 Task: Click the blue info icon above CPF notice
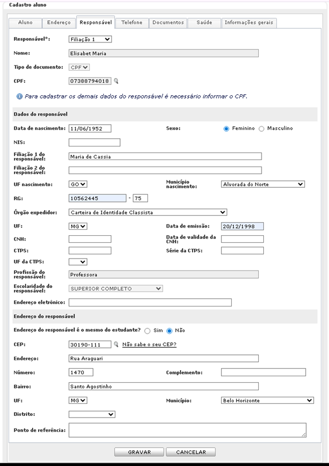click(19, 96)
